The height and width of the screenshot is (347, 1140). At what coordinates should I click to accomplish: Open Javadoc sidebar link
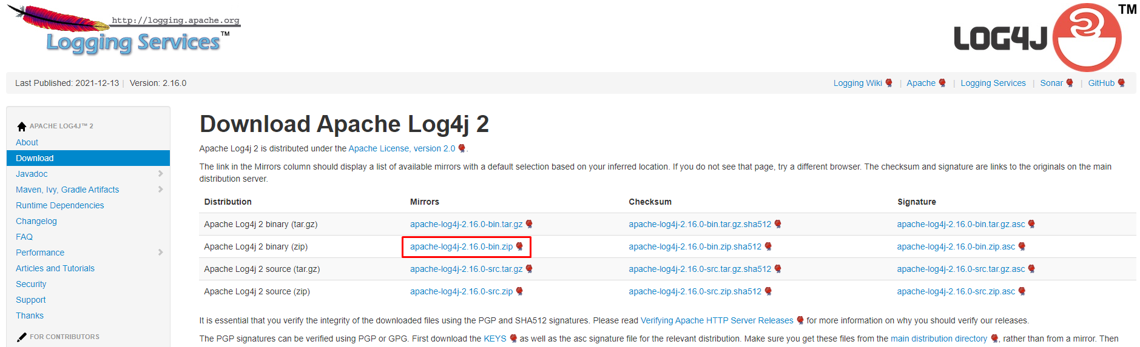click(x=32, y=174)
